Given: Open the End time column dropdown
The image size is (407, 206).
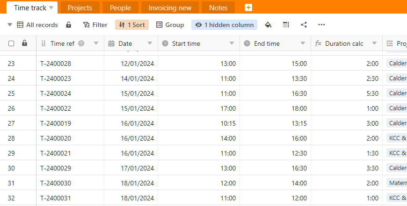Looking at the screenshot, I should pos(303,43).
